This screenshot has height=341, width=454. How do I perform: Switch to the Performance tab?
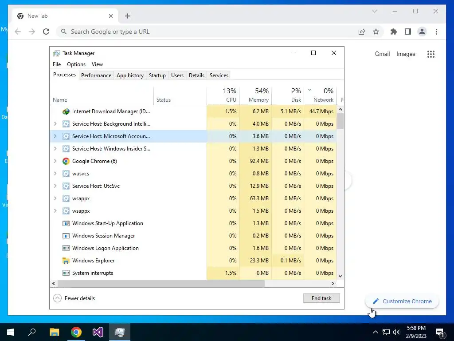96,75
